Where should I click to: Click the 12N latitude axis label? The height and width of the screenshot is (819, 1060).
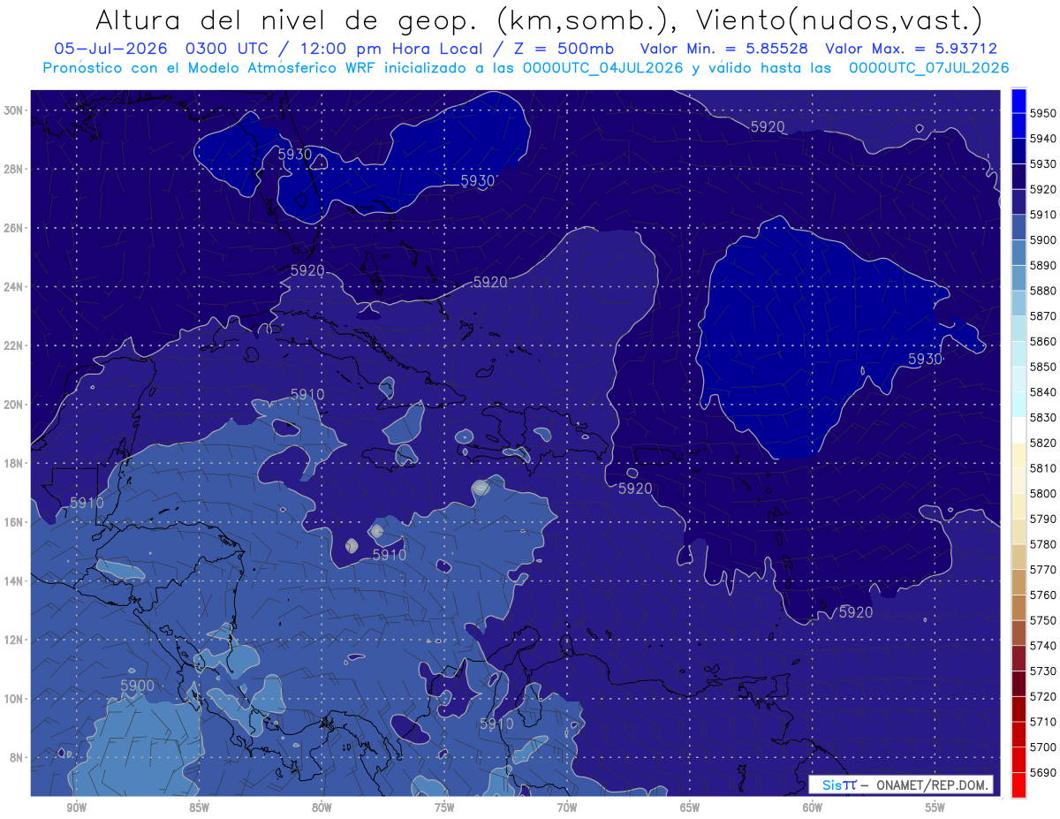tap(12, 640)
